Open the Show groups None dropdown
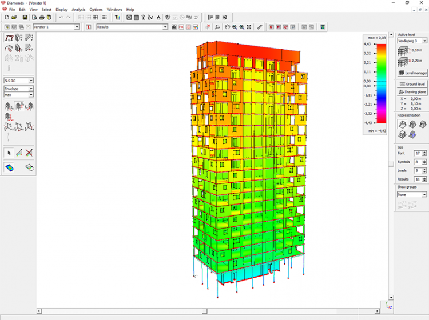Viewport: 429px width, 320px height. click(424, 194)
